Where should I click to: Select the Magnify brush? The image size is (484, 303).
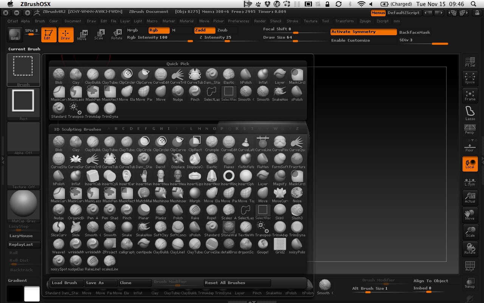pos(280,178)
